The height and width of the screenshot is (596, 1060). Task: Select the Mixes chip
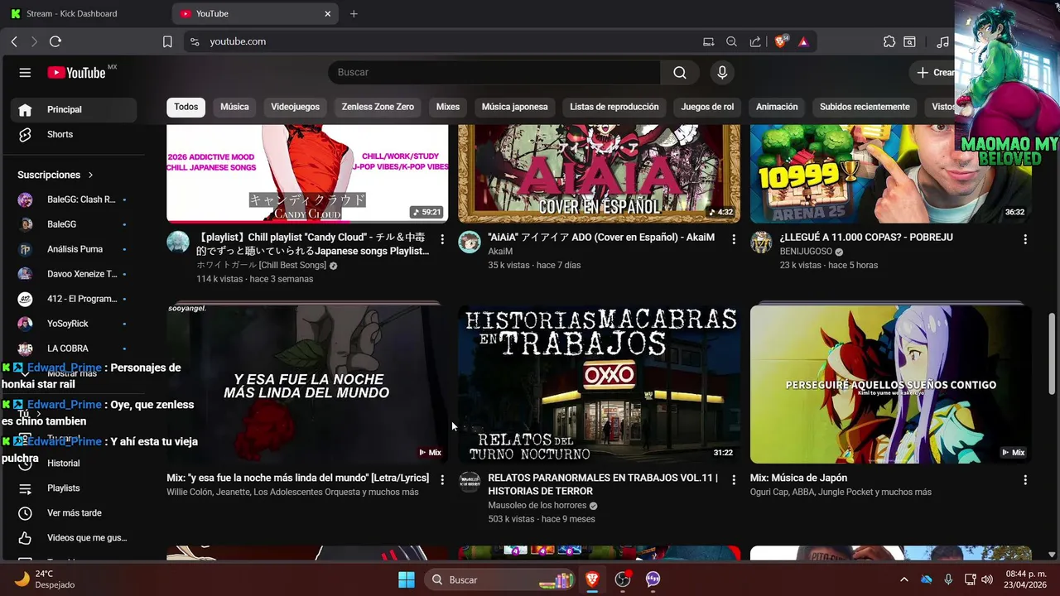click(448, 107)
